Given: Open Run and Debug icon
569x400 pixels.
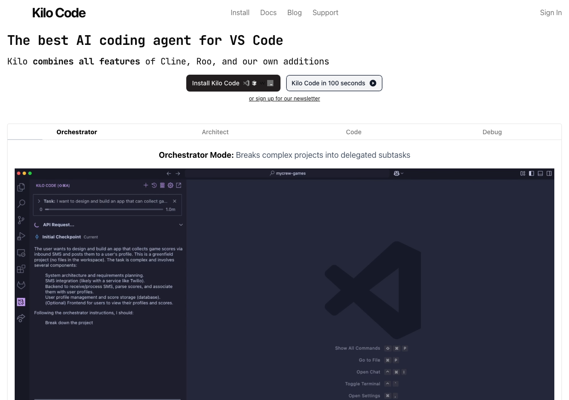Looking at the screenshot, I should pyautogui.click(x=21, y=236).
